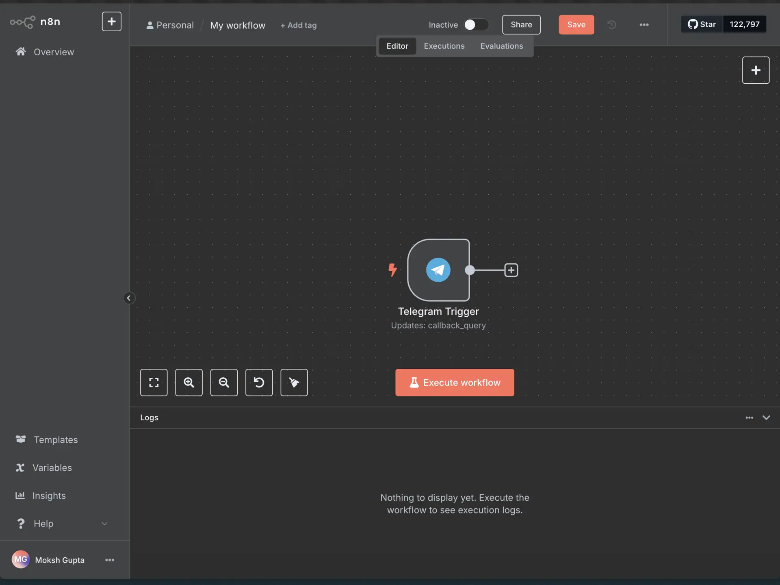
Task: Click the Help question mark icon
Action: (20, 524)
